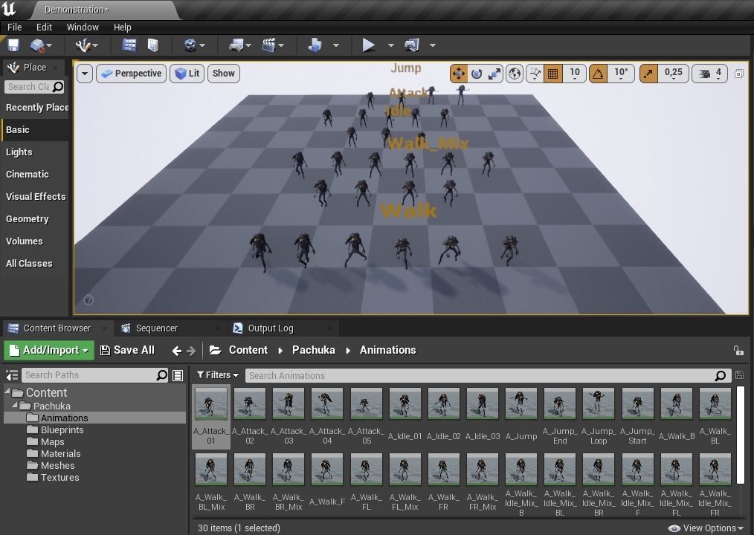Screen dimensions: 754x535
Task: Toggle world/local coordinate globe icon
Action: click(515, 74)
